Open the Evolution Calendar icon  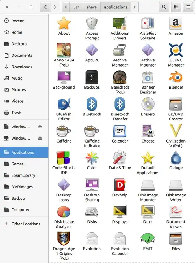coord(120,238)
